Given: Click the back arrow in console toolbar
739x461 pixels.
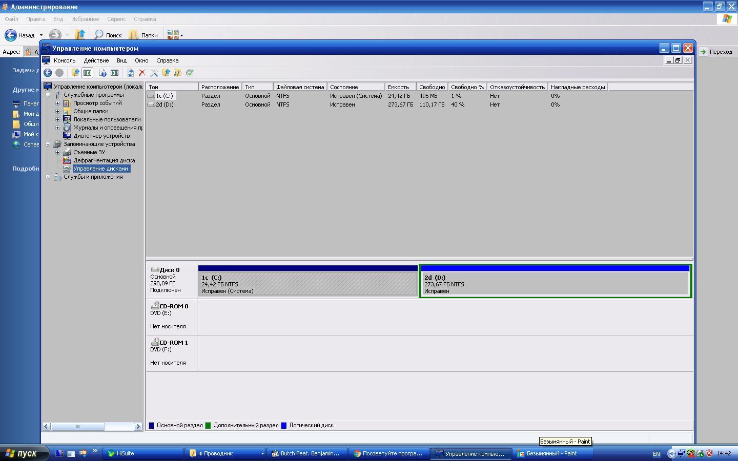Looking at the screenshot, I should point(48,73).
